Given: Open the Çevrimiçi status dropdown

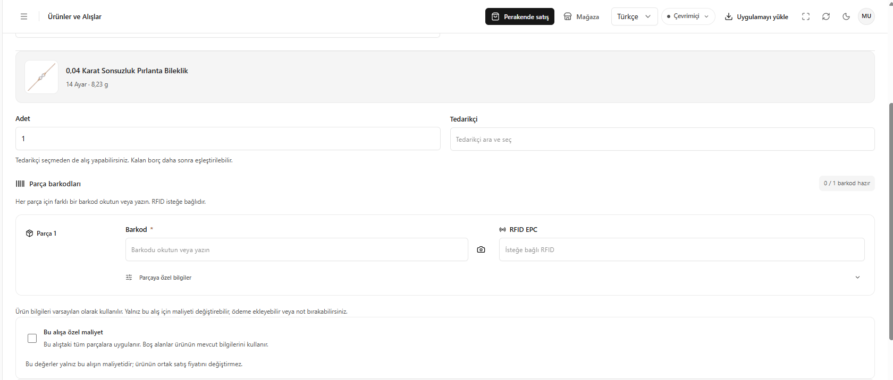Looking at the screenshot, I should click(688, 16).
